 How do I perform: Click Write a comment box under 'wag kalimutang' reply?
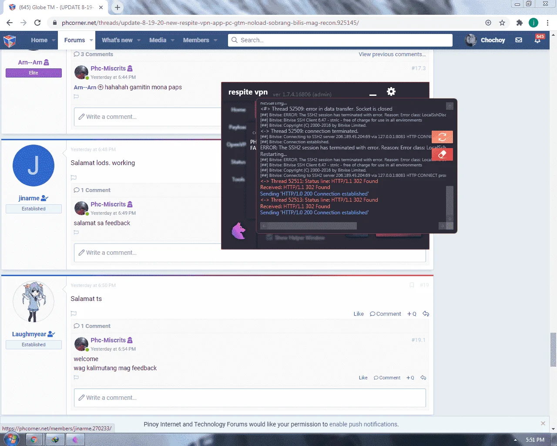pos(250,398)
